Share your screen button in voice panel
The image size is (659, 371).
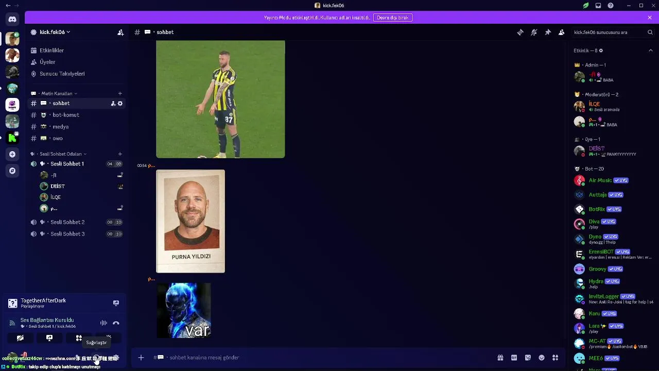coord(49,338)
